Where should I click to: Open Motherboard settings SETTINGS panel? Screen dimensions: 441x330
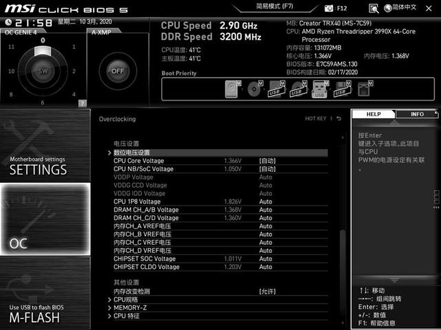pos(45,145)
